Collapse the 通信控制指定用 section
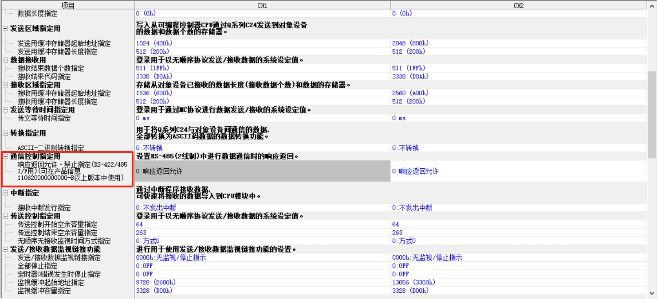 [x=5, y=157]
